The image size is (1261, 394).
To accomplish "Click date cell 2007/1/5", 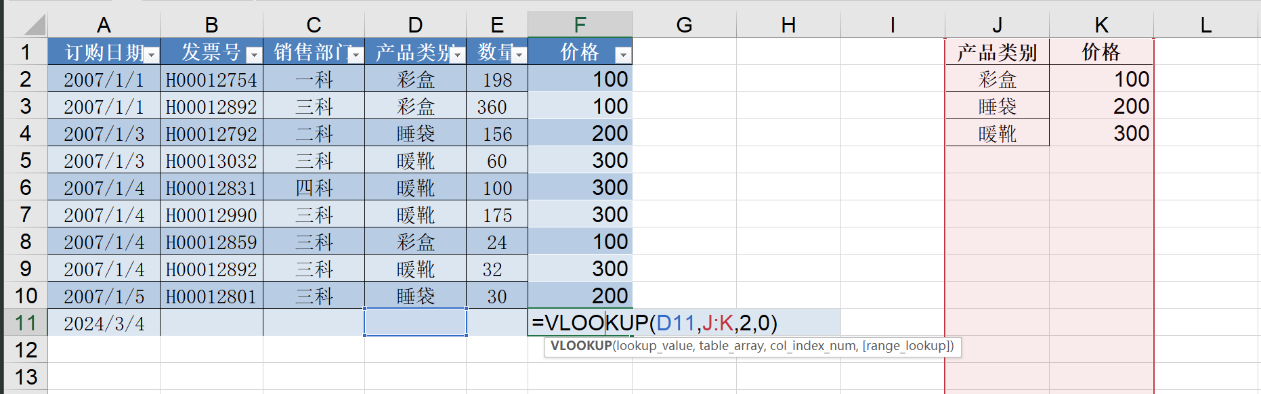I will point(104,296).
